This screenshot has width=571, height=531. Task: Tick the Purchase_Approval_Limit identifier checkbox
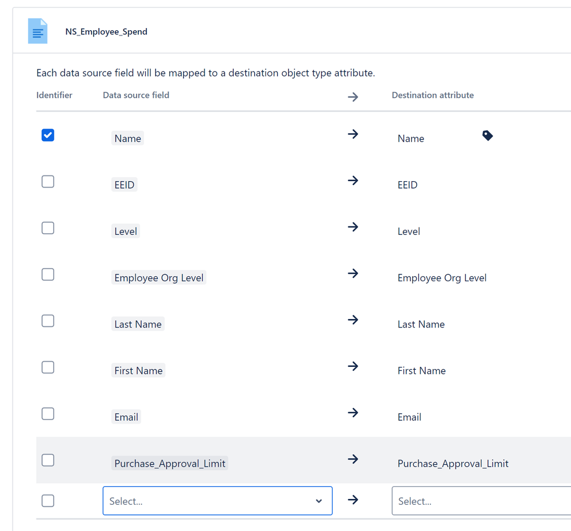48,460
